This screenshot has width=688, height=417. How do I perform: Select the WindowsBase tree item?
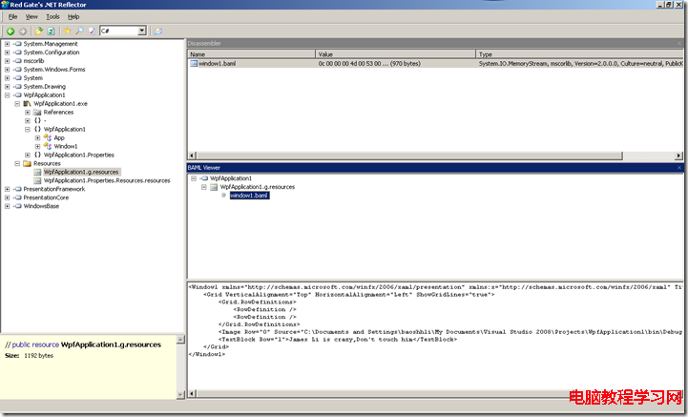click(x=41, y=206)
